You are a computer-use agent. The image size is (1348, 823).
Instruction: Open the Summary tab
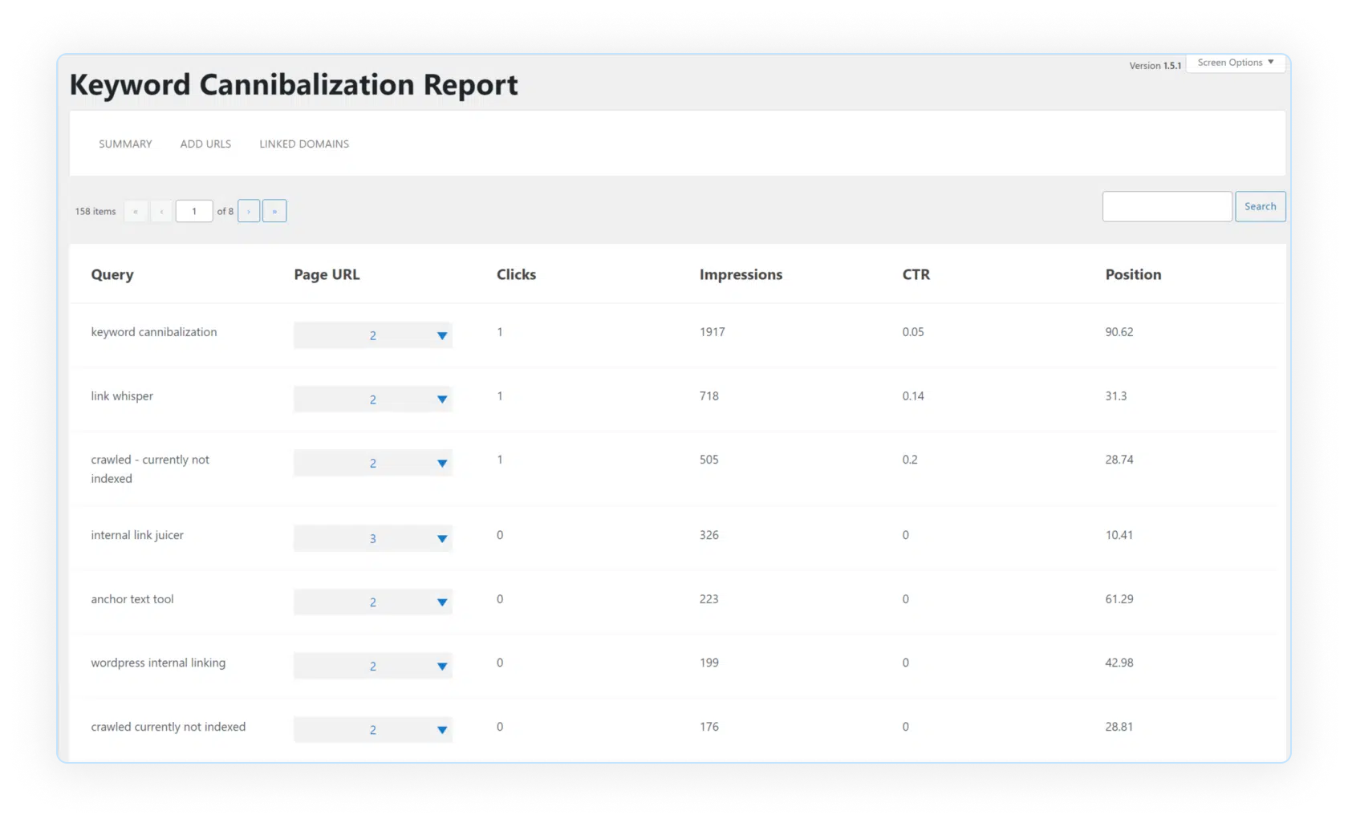tap(125, 144)
